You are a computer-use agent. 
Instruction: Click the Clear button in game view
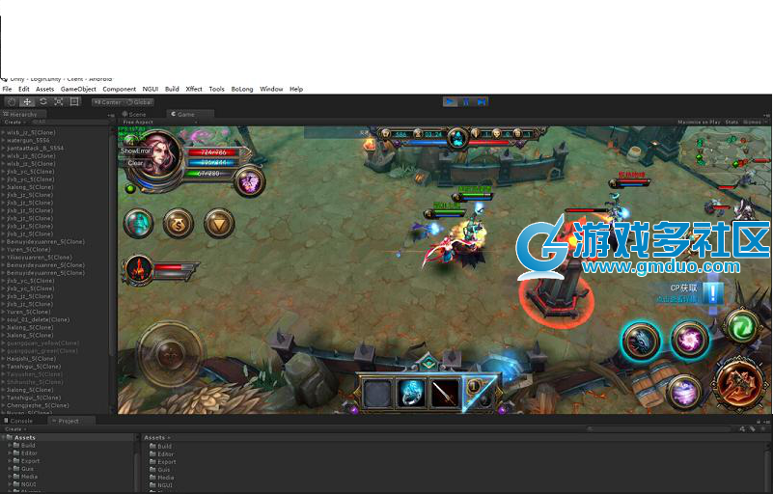(x=135, y=163)
